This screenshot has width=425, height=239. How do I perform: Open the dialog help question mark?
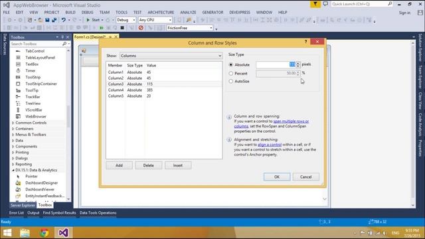click(x=305, y=41)
